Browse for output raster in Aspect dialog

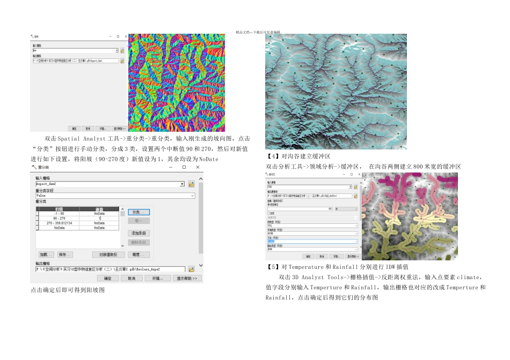pos(122,61)
